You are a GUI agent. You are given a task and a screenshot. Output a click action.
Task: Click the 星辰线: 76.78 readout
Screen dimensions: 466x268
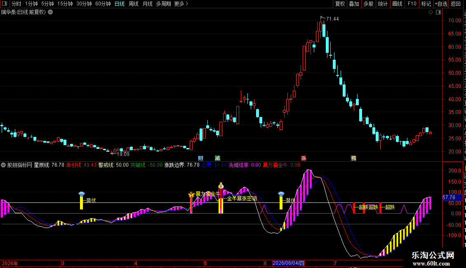tap(49, 165)
